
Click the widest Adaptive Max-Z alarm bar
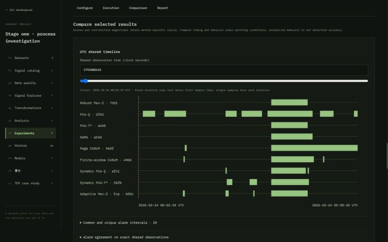click(x=289, y=194)
